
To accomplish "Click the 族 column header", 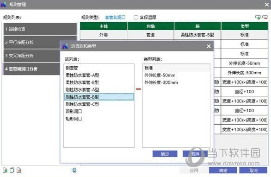I will pyautogui.click(x=197, y=26).
